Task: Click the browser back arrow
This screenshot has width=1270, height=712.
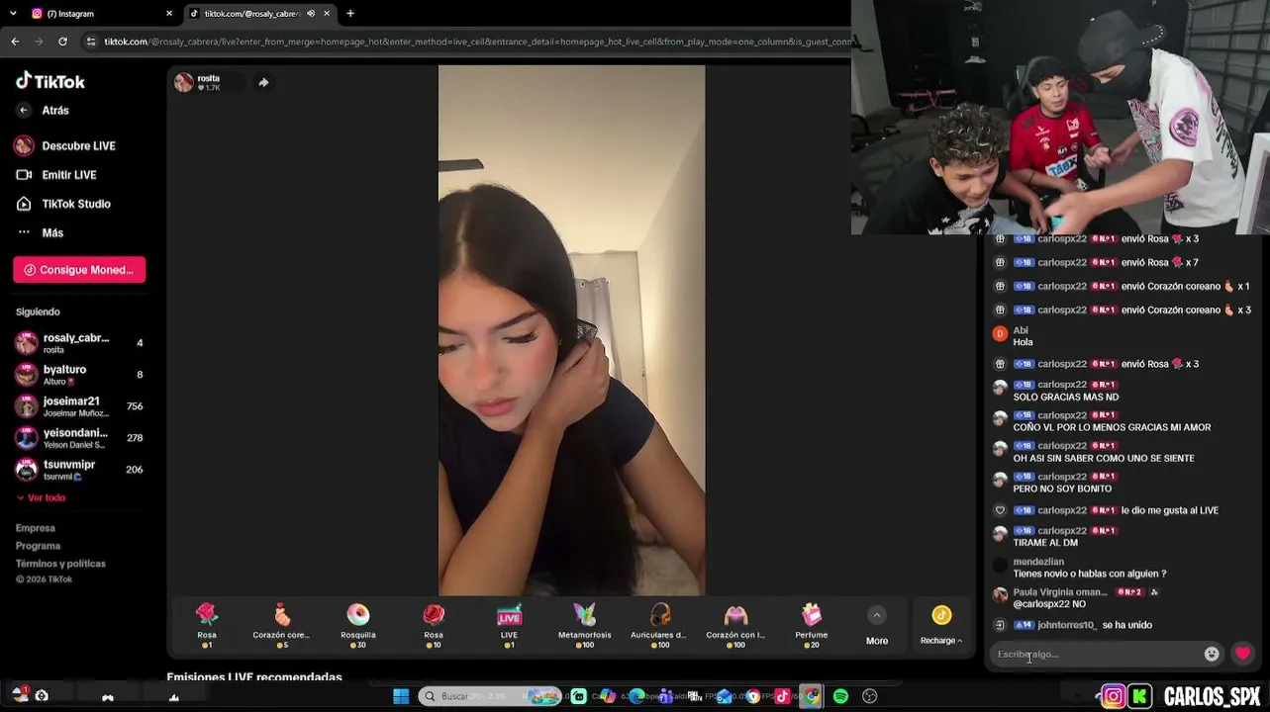Action: pos(15,42)
